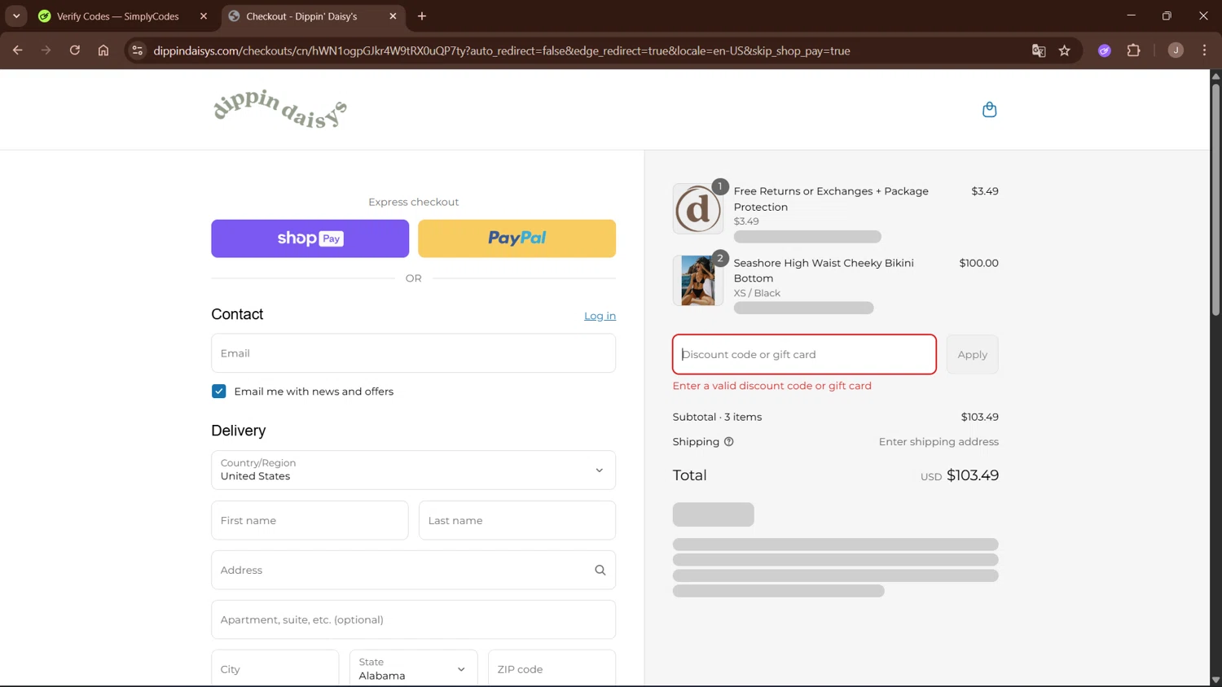Click the address search magnifier icon

pos(600,571)
